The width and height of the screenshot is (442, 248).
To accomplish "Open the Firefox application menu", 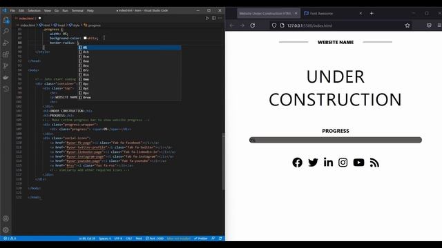I will [439, 25].
